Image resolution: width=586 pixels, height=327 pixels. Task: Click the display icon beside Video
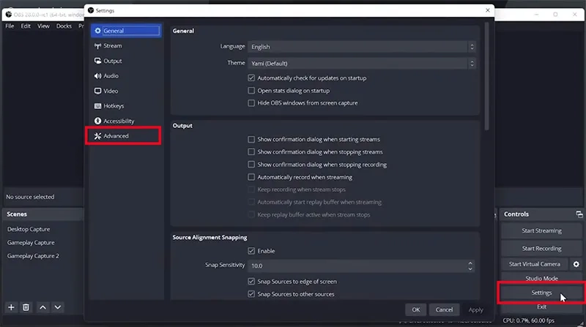(x=97, y=91)
